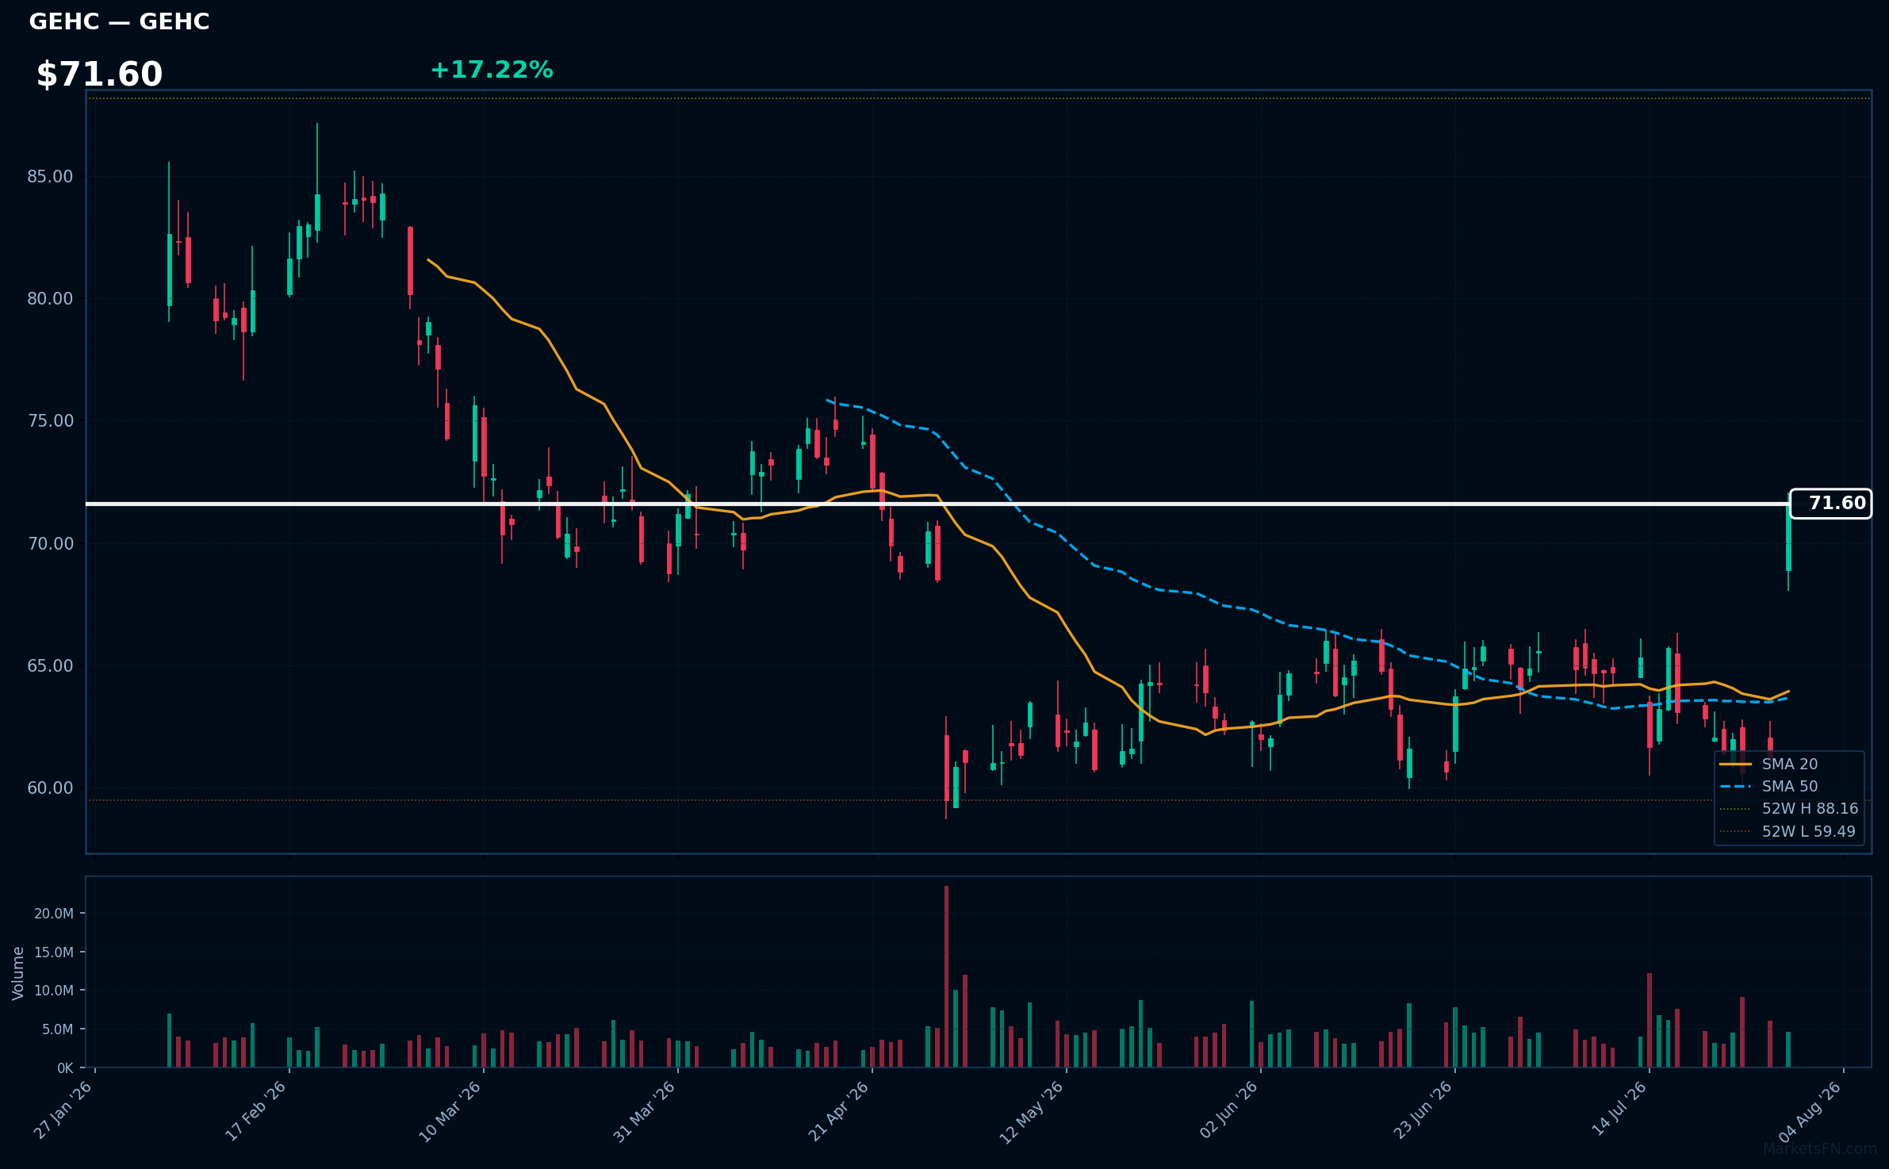The image size is (1889, 1169).
Task: Click the blue dashed SMA 50 swatch in legend
Action: [1736, 787]
